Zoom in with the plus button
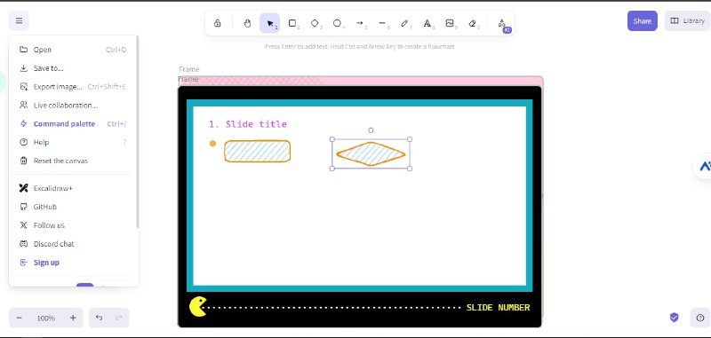This screenshot has width=711, height=338. coord(73,318)
